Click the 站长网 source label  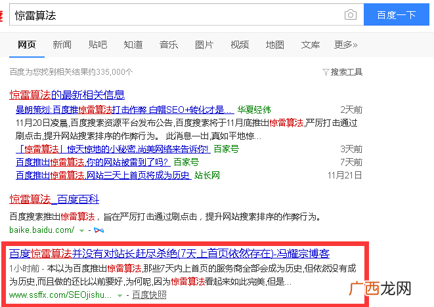[207, 175]
